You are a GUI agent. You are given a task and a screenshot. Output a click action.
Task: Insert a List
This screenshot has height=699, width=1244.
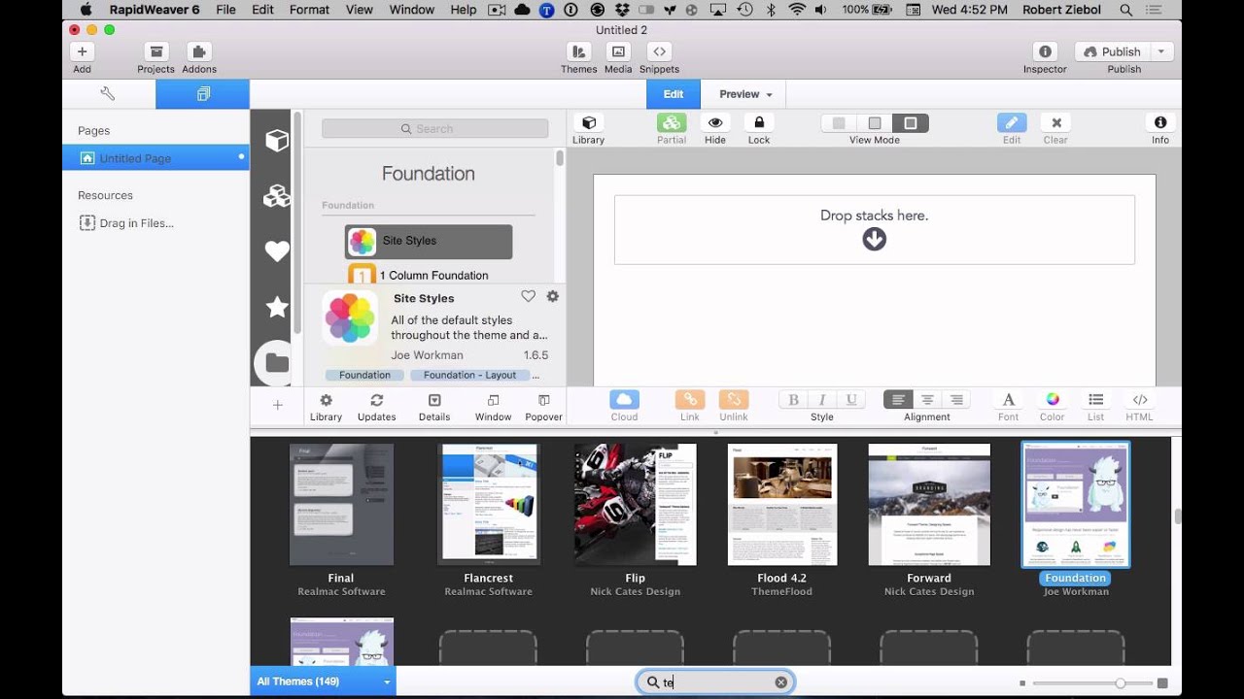[1096, 399]
